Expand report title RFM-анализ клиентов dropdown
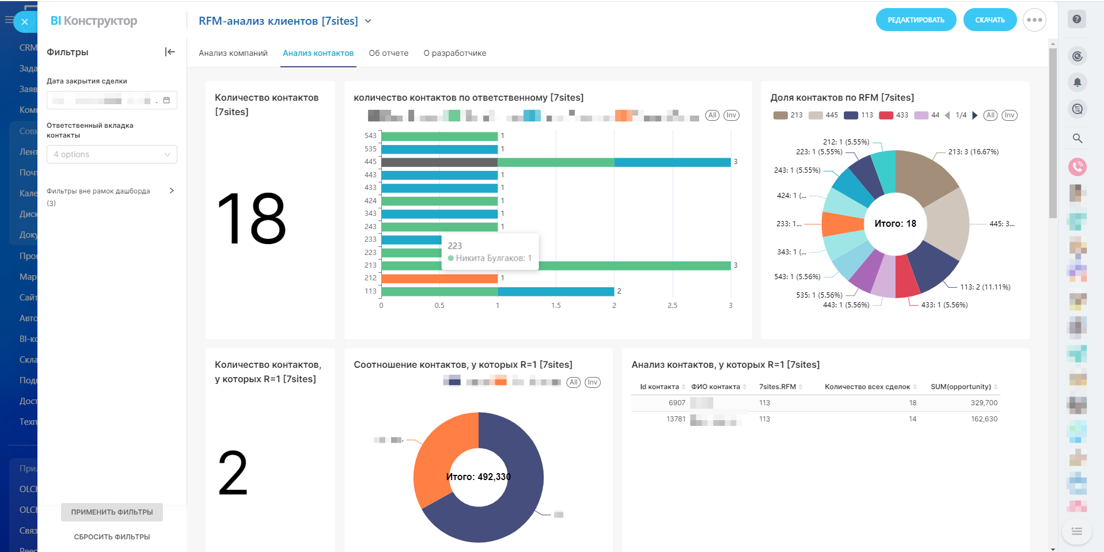 [x=369, y=21]
